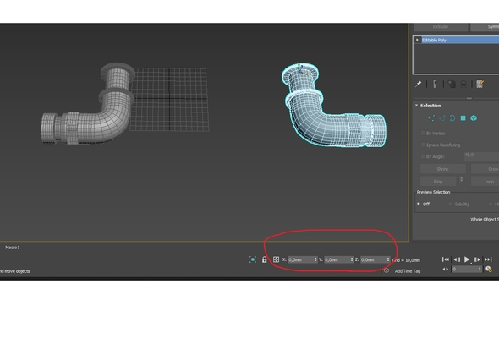
Task: Collapse the Selection rollout
Action: click(x=417, y=106)
